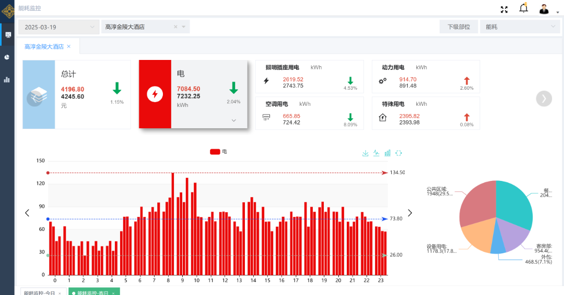Click the app logo in the top-left corner
The height and width of the screenshot is (295, 564).
8,11
